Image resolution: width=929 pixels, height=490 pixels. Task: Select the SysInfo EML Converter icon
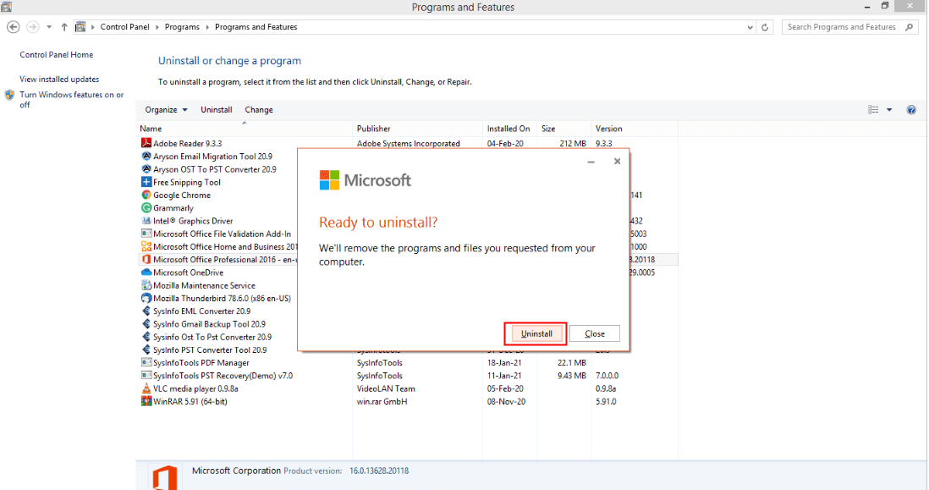146,311
